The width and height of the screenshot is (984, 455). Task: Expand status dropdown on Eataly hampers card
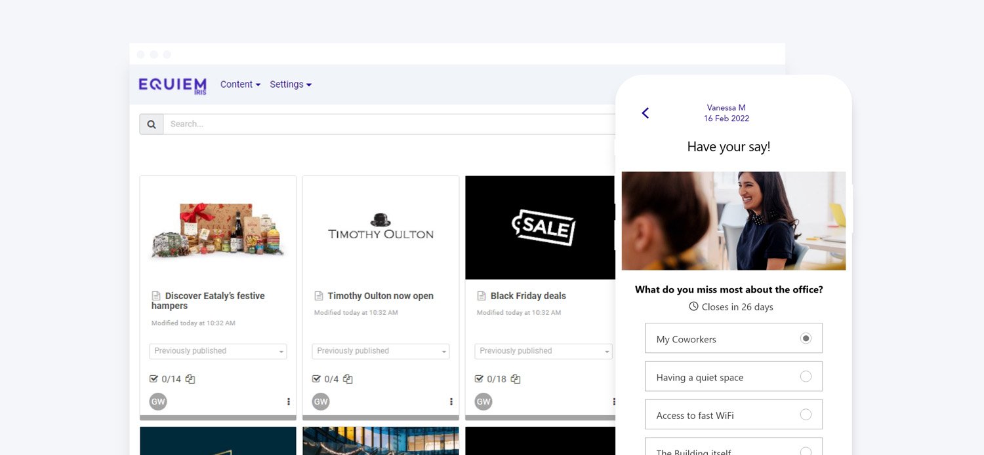218,352
